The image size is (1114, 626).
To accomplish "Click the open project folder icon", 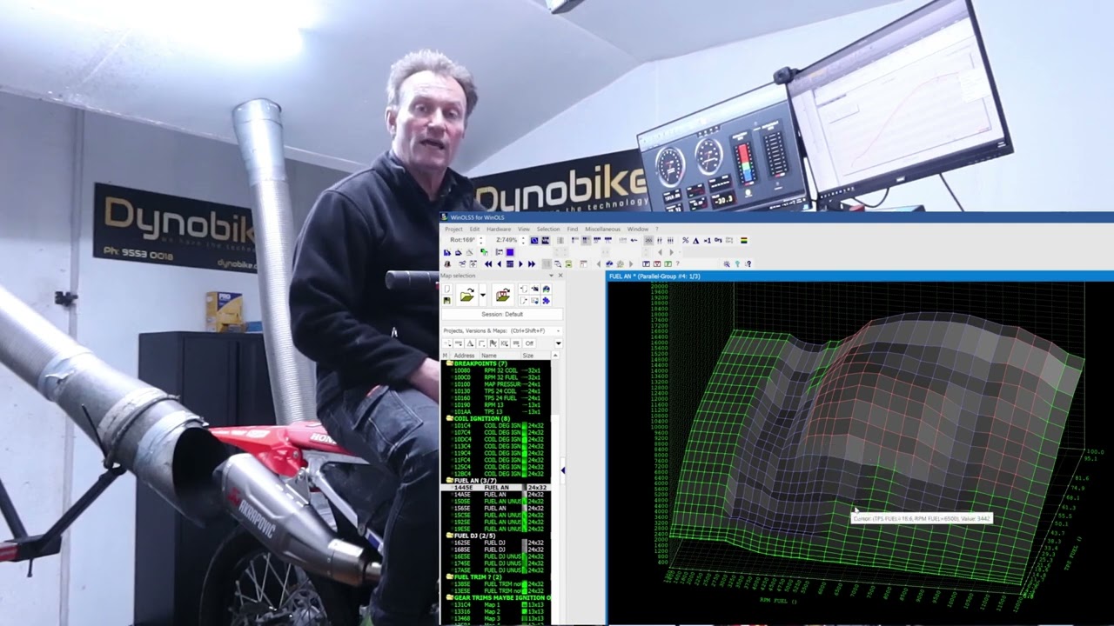I will (467, 295).
